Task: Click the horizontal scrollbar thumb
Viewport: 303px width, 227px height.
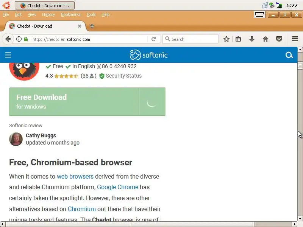Action: tap(130, 224)
